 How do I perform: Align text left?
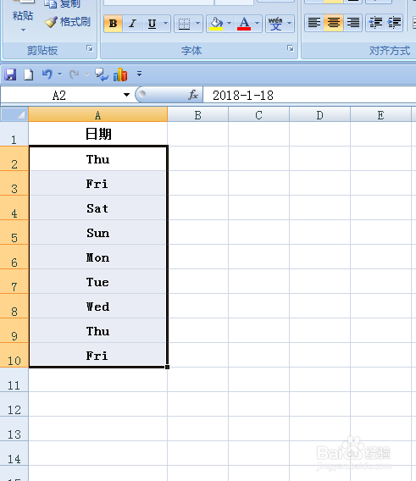point(314,23)
